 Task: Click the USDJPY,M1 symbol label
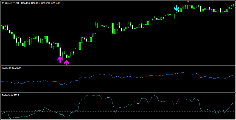point(12,3)
